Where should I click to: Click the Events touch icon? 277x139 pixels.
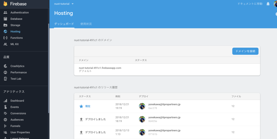click(5, 107)
